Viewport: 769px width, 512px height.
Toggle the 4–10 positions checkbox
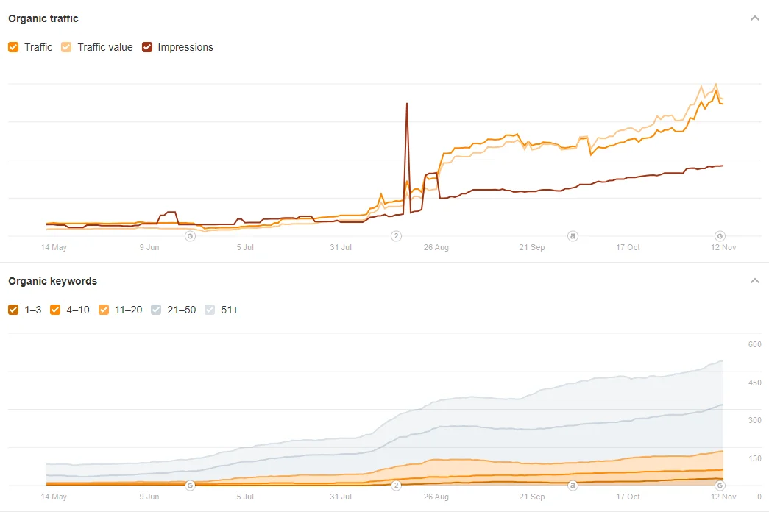click(55, 310)
